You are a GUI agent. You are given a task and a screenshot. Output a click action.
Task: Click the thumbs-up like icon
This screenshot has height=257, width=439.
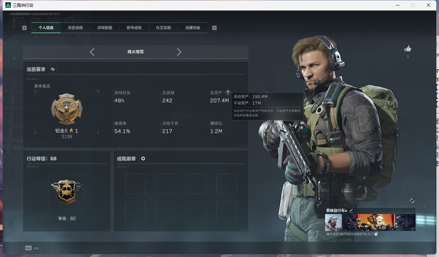coord(408,49)
